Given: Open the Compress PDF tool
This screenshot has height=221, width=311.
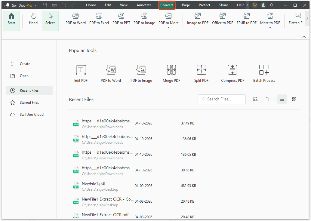Looking at the screenshot, I should pos(232,73).
